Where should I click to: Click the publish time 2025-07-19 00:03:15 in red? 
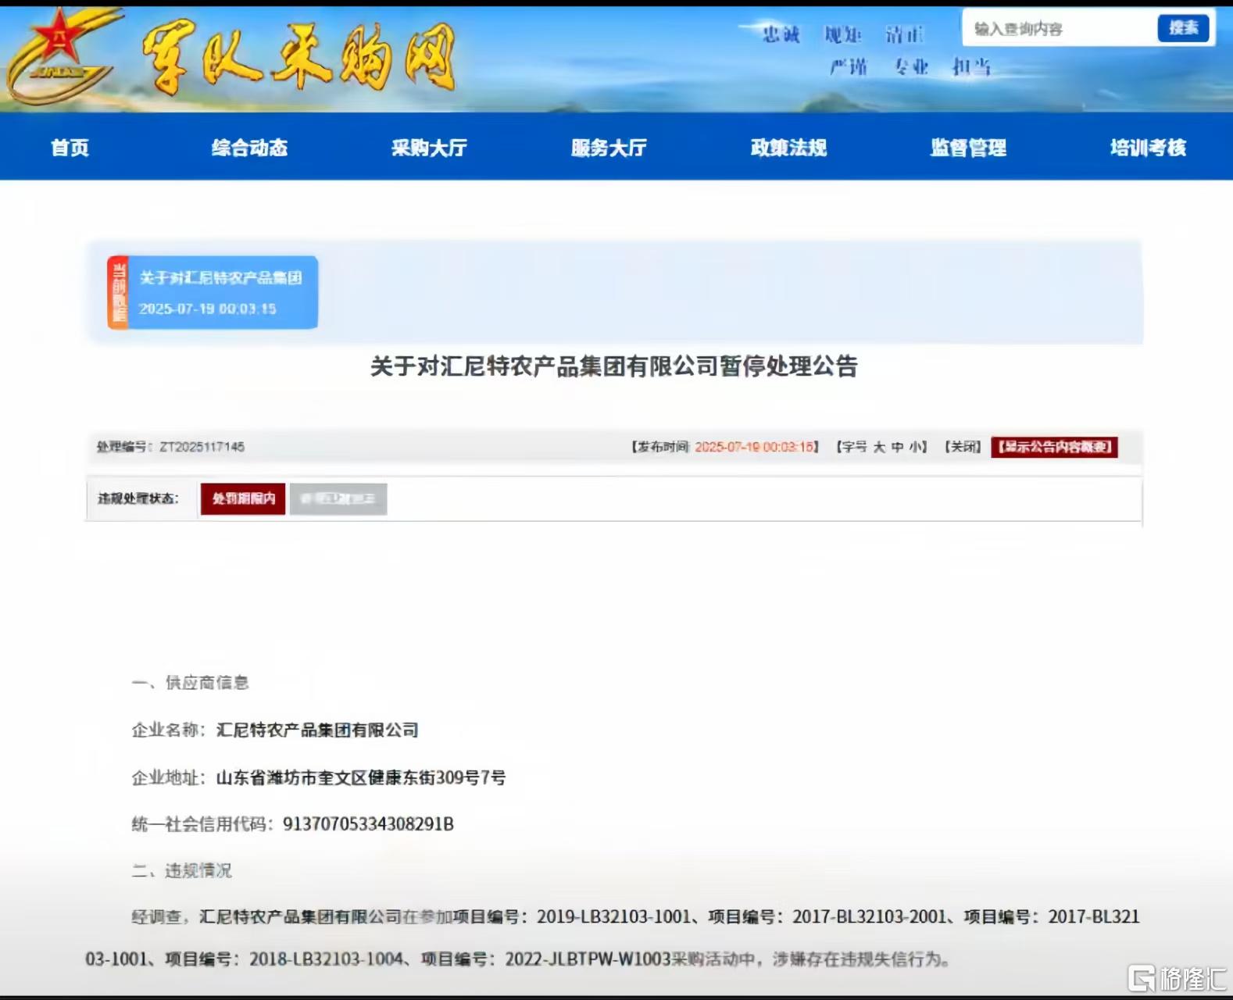click(x=755, y=447)
